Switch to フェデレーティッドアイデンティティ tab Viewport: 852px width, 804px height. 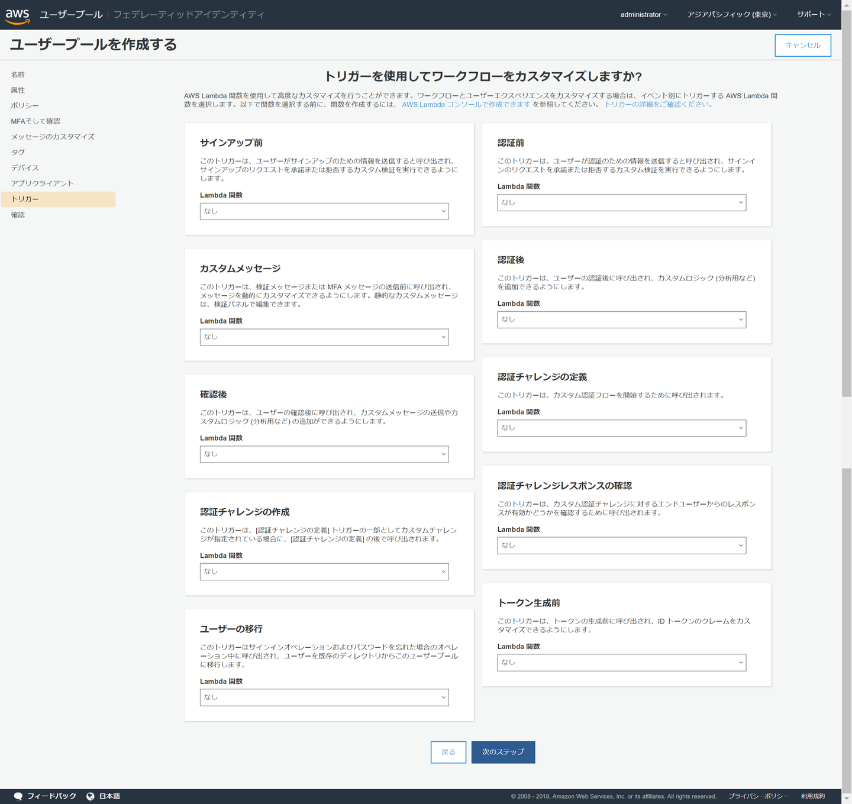[189, 15]
